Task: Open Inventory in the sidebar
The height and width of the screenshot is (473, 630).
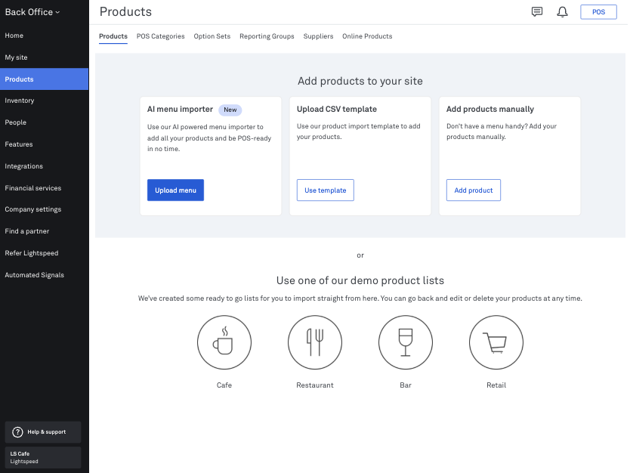Action: [45, 100]
